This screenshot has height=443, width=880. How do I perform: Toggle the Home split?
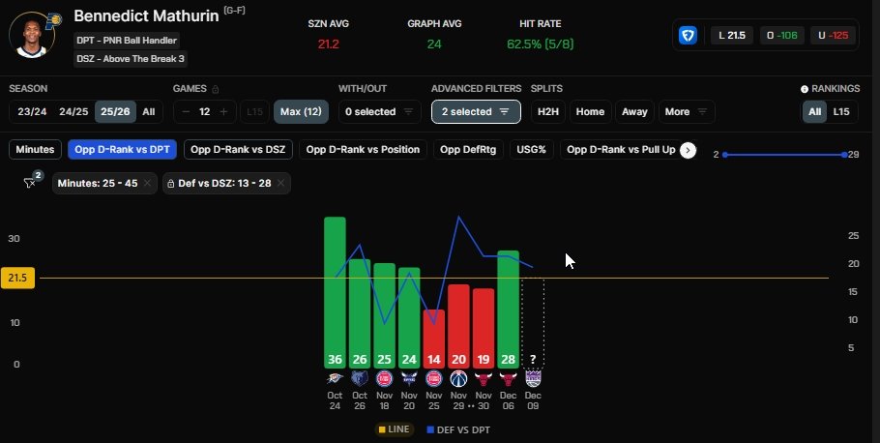point(590,112)
